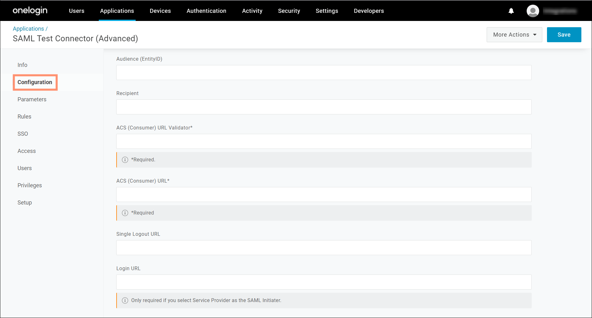Save the application configuration
The height and width of the screenshot is (318, 592).
coord(564,35)
